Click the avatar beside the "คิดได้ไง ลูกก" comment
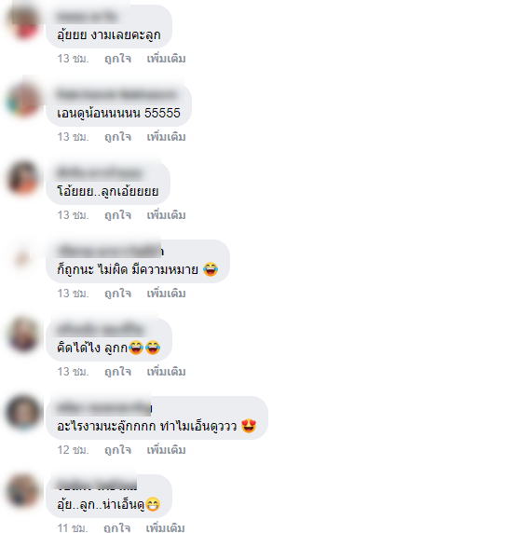This screenshot has width=531, height=533. click(x=23, y=335)
